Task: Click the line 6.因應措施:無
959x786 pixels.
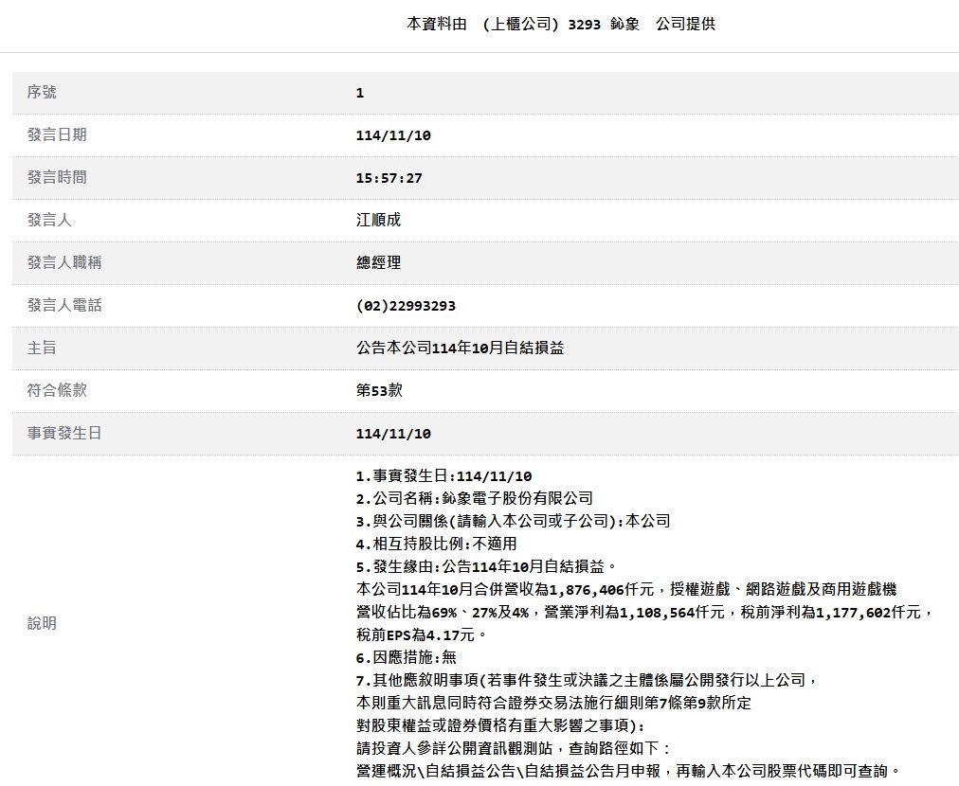Action: 407,657
